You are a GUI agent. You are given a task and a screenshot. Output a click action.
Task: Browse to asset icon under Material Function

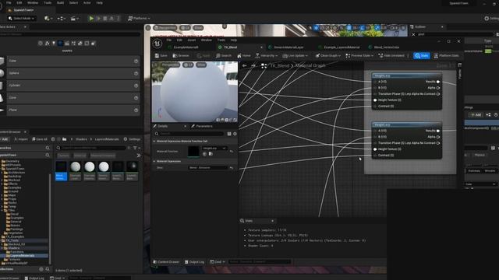211,154
